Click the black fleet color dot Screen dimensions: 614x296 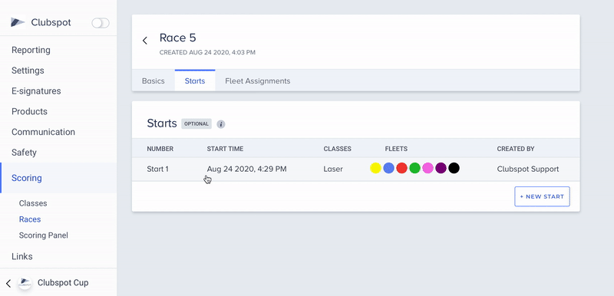click(x=454, y=169)
